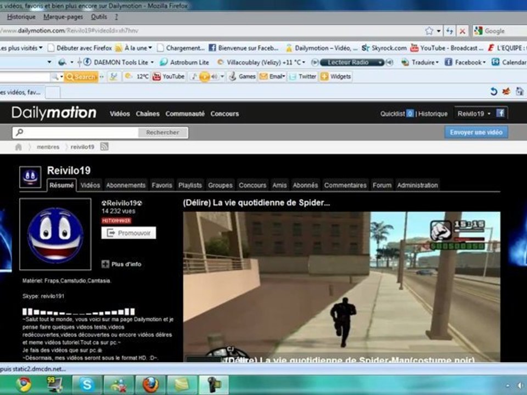Click the Dailymotion search input field
527x395 pixels.
click(x=76, y=132)
